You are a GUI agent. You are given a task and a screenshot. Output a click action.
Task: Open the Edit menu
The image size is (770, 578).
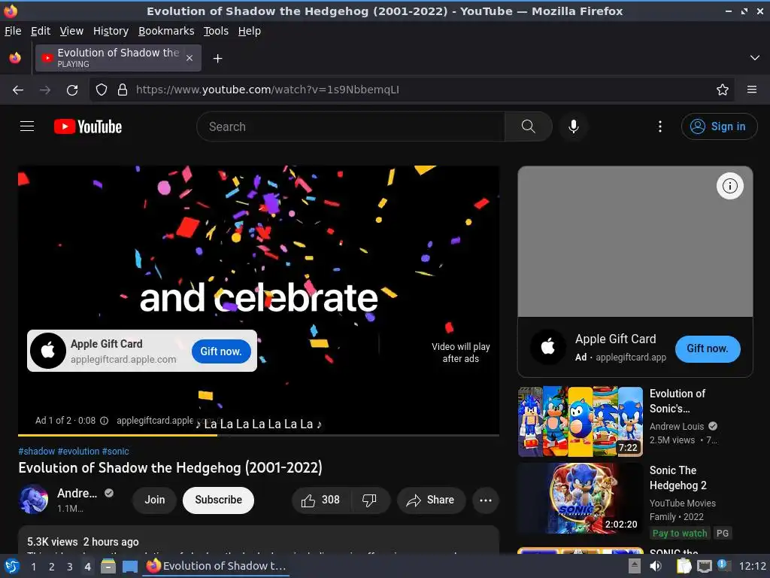(x=41, y=31)
